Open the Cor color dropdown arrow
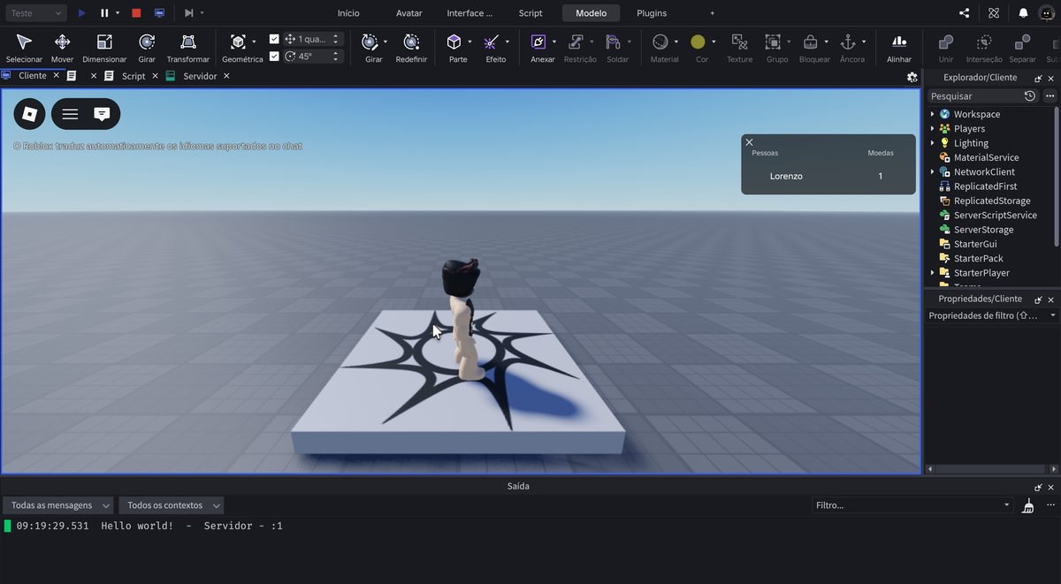Viewport: 1061px width, 584px height. [x=714, y=42]
